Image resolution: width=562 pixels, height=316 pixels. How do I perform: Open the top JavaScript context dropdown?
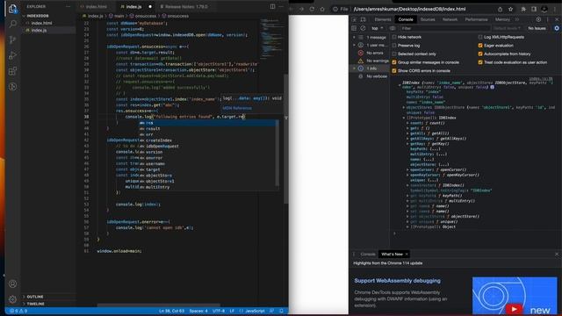click(378, 28)
